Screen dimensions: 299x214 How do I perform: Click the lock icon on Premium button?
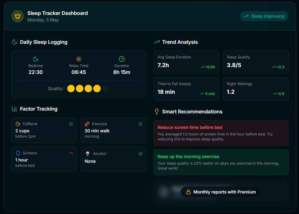point(188,192)
